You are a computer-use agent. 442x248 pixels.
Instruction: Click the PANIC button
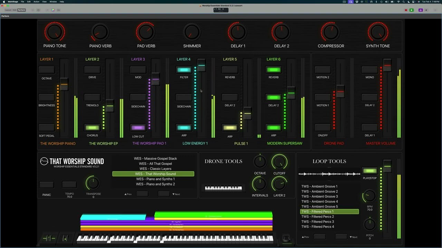point(47,185)
